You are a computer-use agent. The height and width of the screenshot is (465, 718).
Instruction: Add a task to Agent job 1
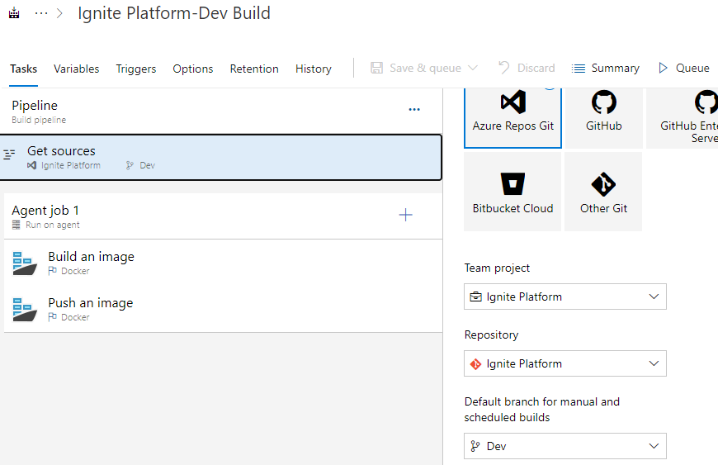pyautogui.click(x=406, y=215)
